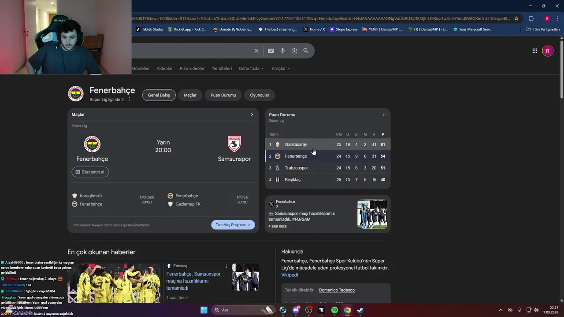
Task: Open the Donate ByNoGame bookmark
Action: pyautogui.click(x=233, y=29)
